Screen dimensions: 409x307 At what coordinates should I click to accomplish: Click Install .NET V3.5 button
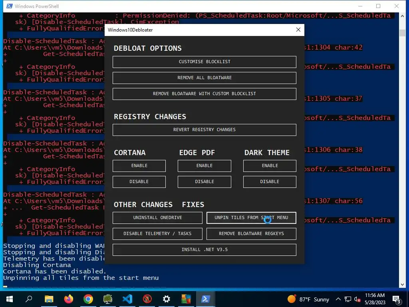point(204,249)
